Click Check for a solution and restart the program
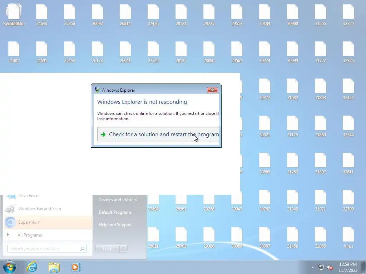The image size is (366, 274). pyautogui.click(x=158, y=134)
